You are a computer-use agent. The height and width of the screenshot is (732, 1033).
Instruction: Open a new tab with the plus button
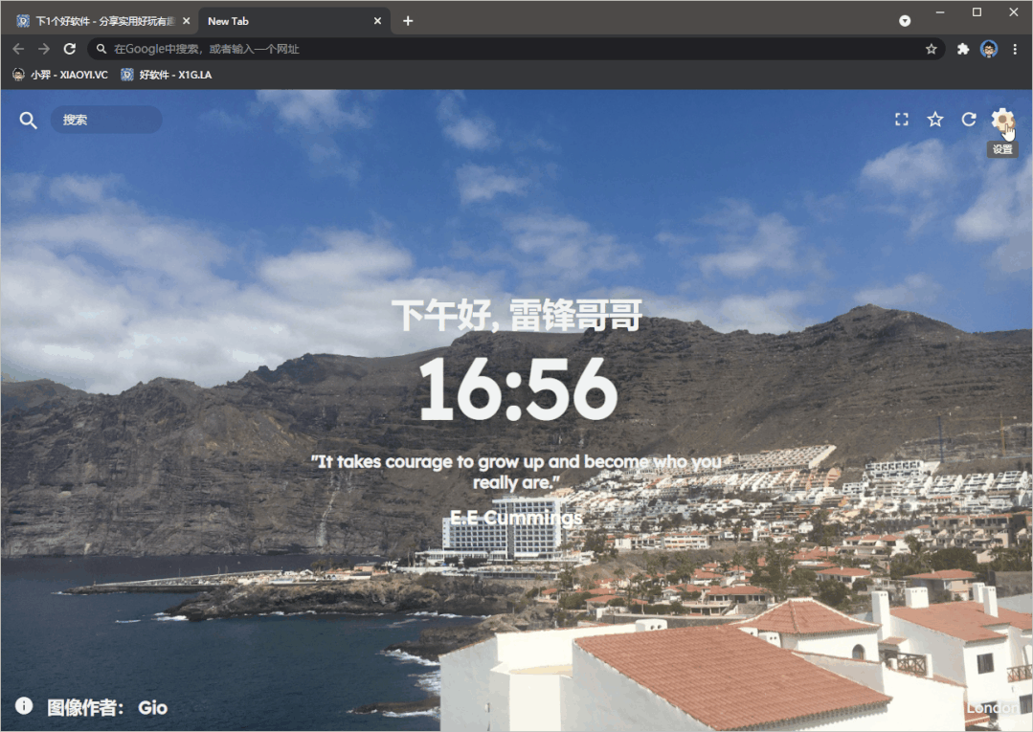tap(408, 21)
